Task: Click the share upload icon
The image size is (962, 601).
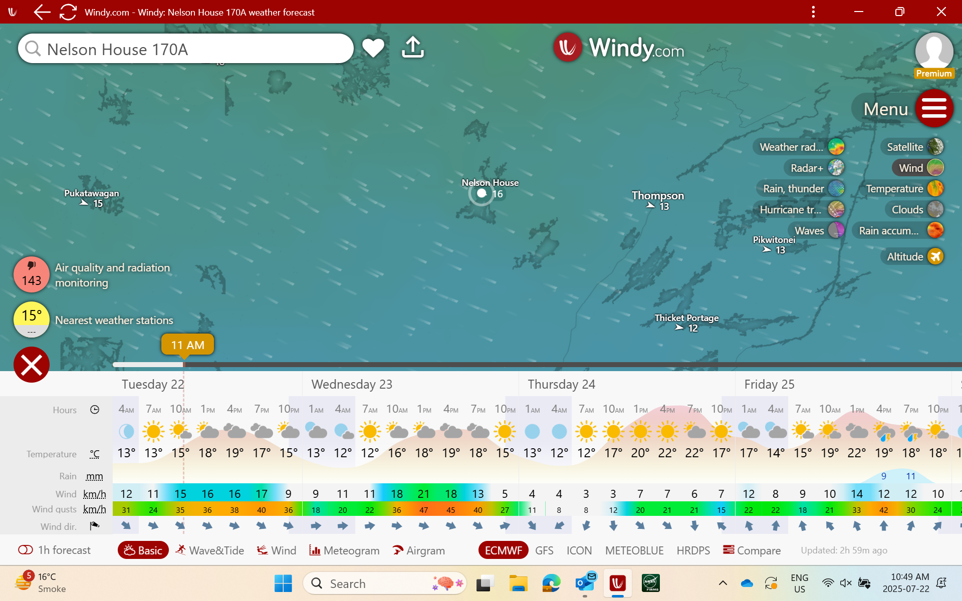Action: (x=413, y=48)
